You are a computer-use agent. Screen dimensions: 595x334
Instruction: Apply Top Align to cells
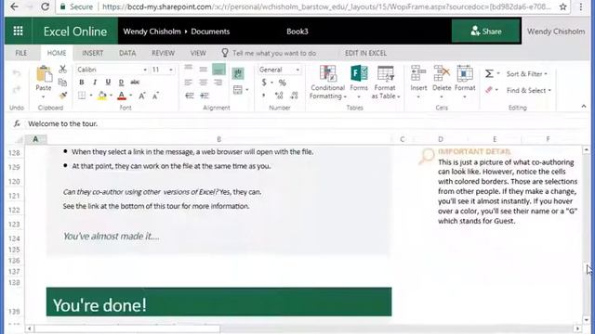(x=188, y=69)
